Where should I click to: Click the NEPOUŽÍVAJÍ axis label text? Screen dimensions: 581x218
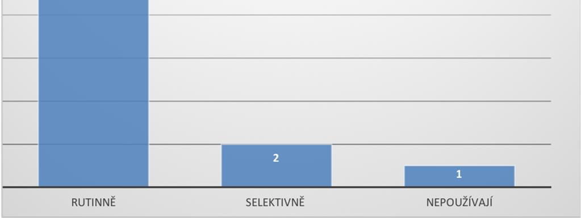tap(459, 203)
